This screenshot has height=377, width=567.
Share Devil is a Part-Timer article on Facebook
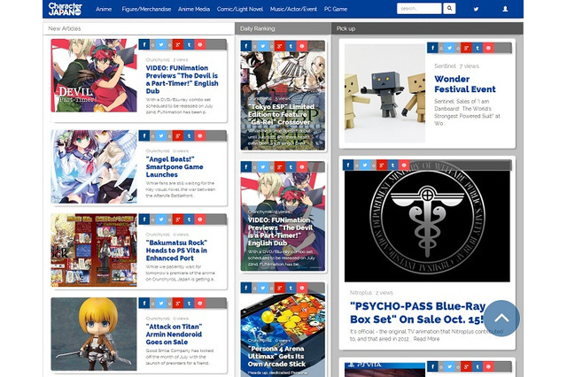[x=144, y=44]
